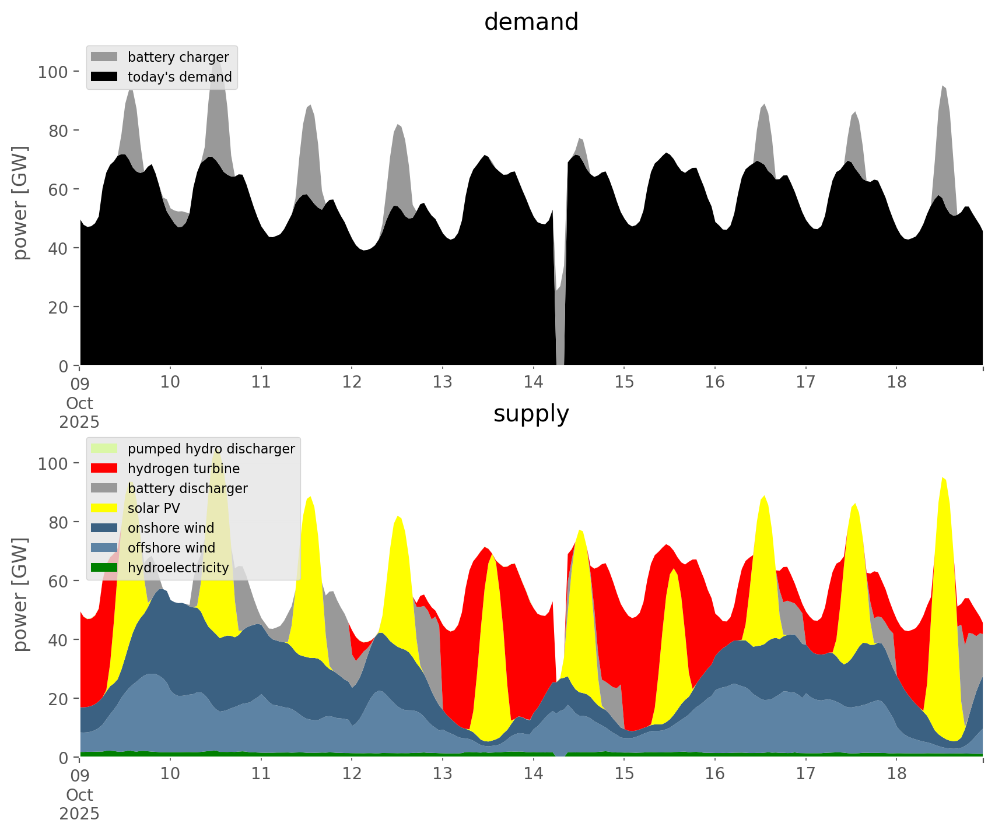The image size is (995, 834).
Task: Click the black today's demand legend swatch
Action: click(104, 77)
